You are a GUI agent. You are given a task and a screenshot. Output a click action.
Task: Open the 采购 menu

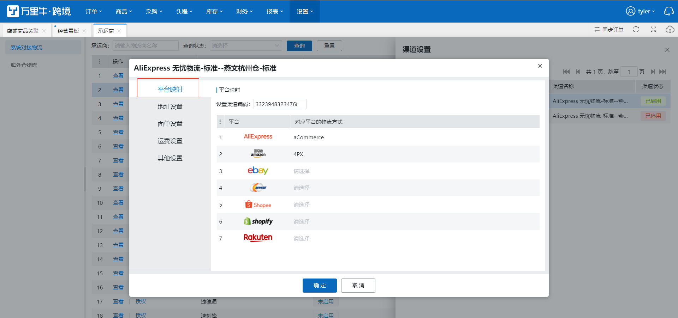154,11
